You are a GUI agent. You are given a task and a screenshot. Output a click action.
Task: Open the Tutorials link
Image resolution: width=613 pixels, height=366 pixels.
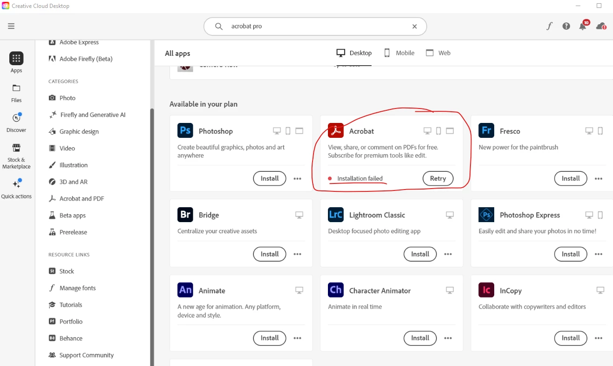click(x=65, y=305)
